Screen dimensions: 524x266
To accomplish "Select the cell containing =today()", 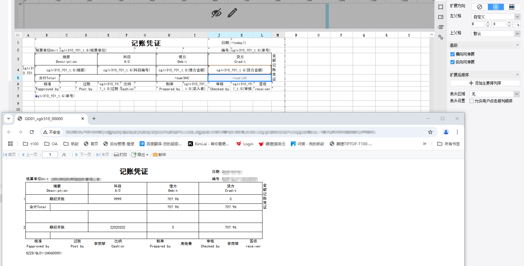I will pyautogui.click(x=251, y=43).
